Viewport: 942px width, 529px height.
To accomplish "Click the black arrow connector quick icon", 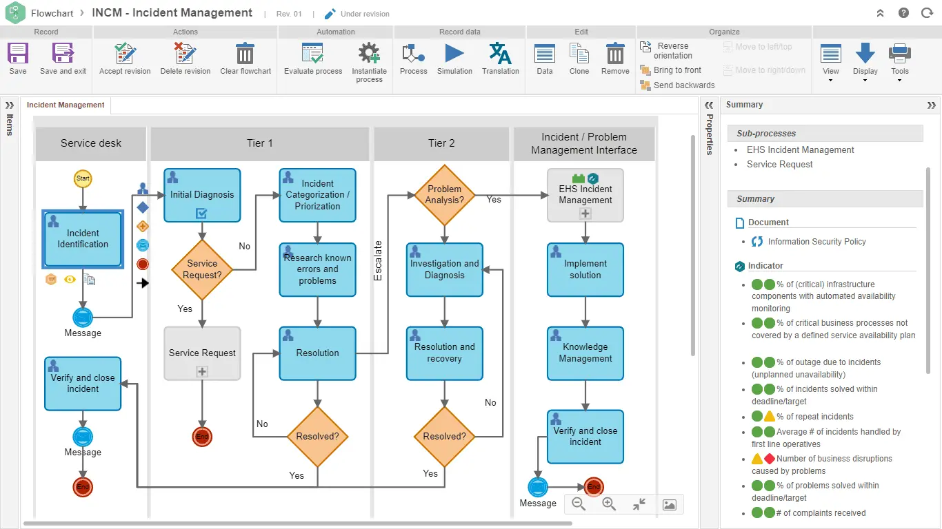I will pyautogui.click(x=143, y=282).
